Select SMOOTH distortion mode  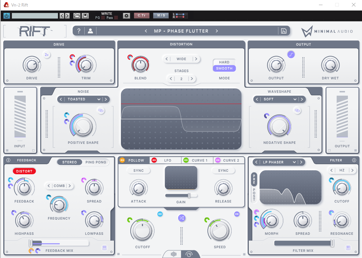224,68
